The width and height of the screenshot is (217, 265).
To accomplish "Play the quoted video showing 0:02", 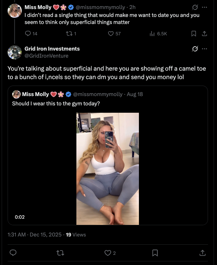I will [x=108, y=169].
